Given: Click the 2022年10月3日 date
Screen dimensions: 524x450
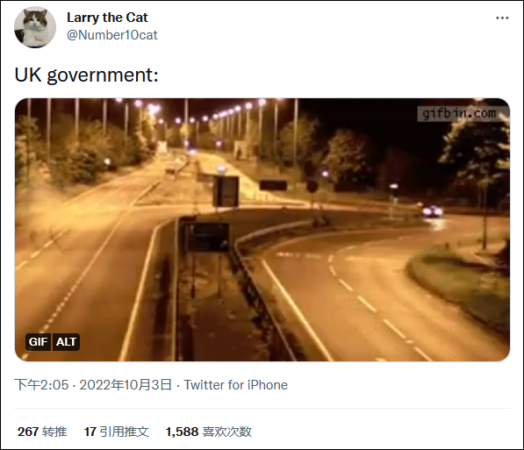Looking at the screenshot, I should pyautogui.click(x=126, y=385).
